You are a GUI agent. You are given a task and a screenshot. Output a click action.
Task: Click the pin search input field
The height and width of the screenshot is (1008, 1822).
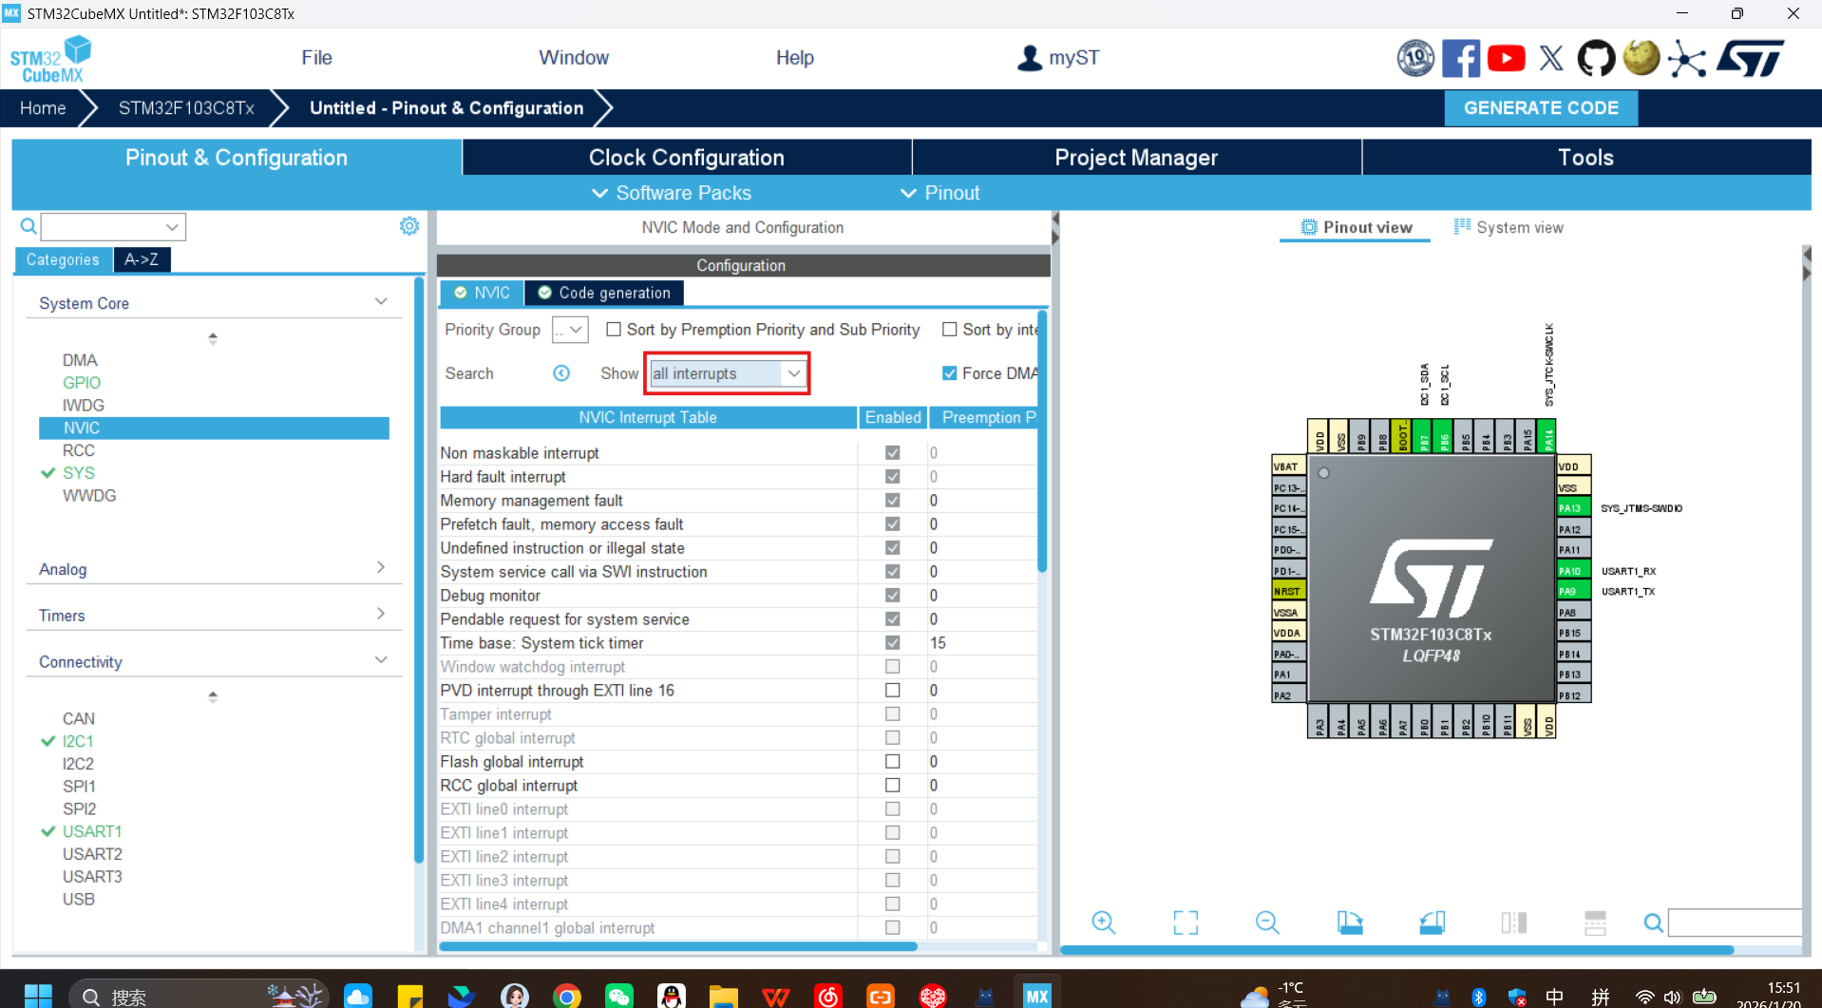pos(1735,922)
